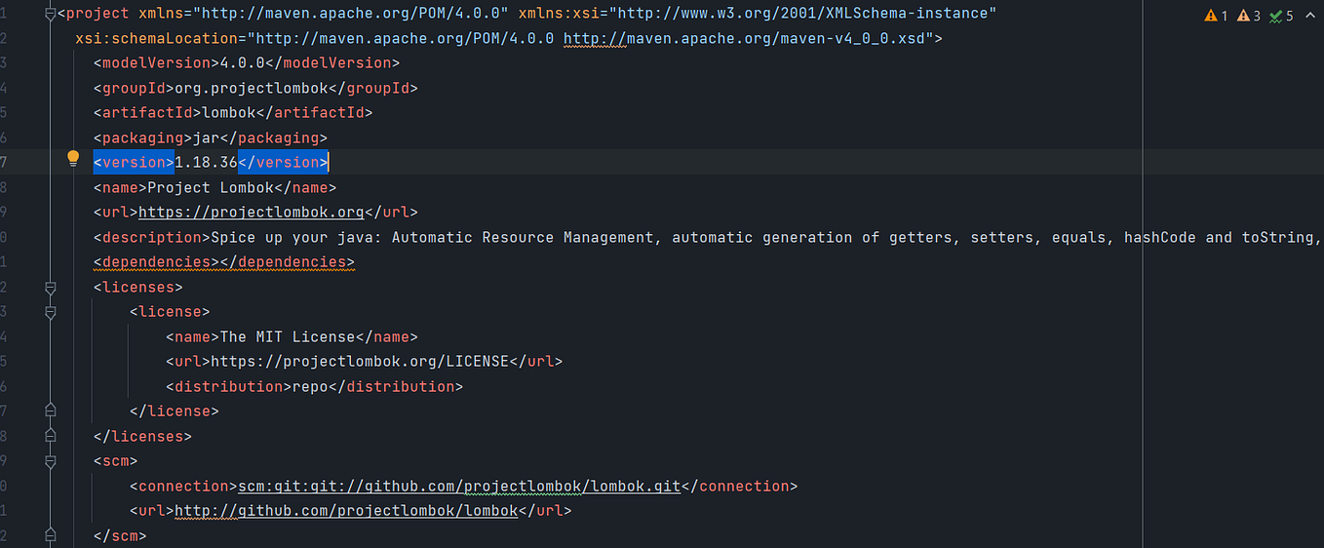Open the https://projectlombok.org URL link

[x=252, y=213]
